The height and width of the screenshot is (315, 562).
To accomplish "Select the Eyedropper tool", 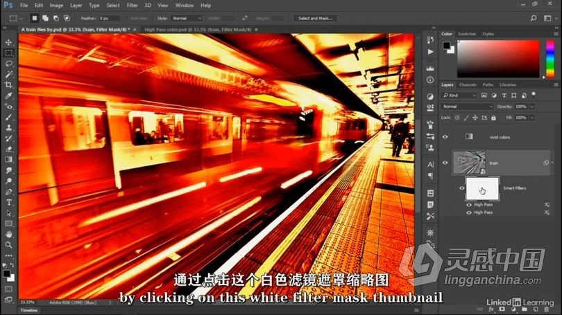I will [x=8, y=96].
